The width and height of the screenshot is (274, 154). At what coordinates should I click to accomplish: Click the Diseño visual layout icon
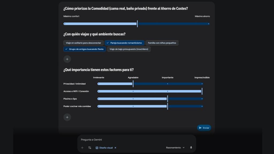[x=97, y=148]
